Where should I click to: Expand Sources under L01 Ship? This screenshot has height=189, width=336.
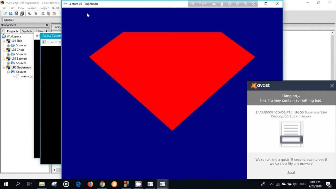coord(8,45)
